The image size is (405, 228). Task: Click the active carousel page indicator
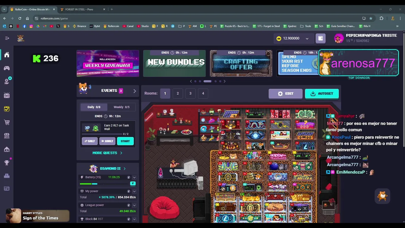click(x=207, y=81)
